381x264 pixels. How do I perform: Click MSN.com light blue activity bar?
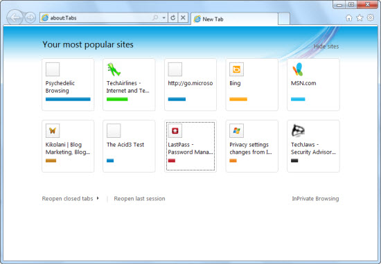298,99
